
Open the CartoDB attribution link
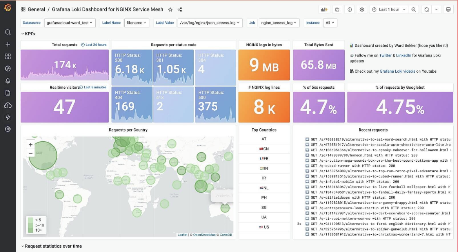point(226,235)
